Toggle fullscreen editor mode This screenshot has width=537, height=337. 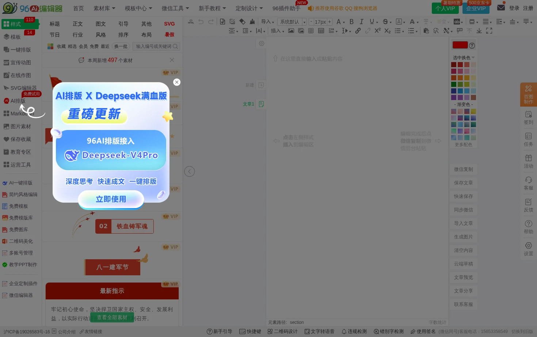[x=489, y=31]
